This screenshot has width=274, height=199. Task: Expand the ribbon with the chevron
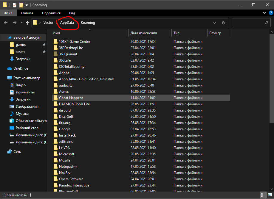point(264,13)
